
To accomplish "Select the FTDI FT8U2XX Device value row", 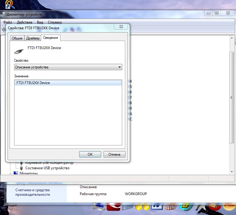I will (x=68, y=83).
